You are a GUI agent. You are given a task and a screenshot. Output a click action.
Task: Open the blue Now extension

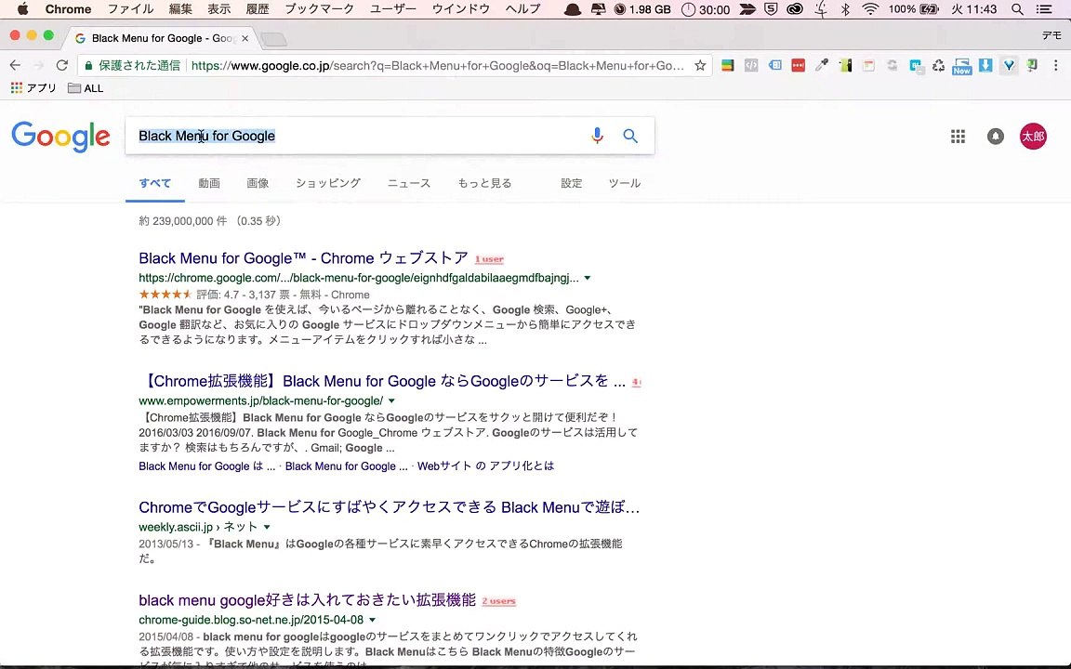[x=961, y=66]
